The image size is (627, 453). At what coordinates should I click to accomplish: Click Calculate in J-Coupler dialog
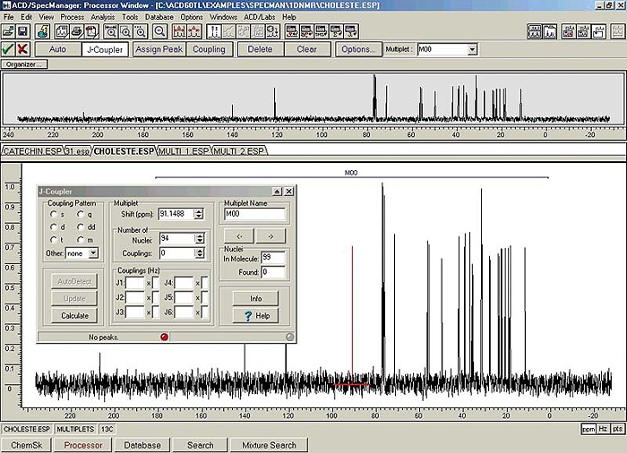pos(74,315)
